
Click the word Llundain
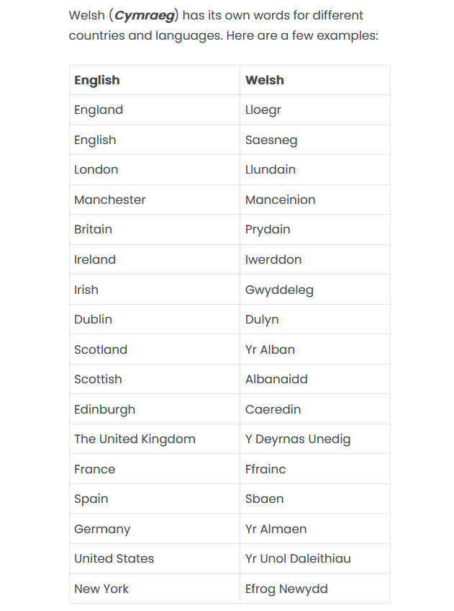[271, 170]
